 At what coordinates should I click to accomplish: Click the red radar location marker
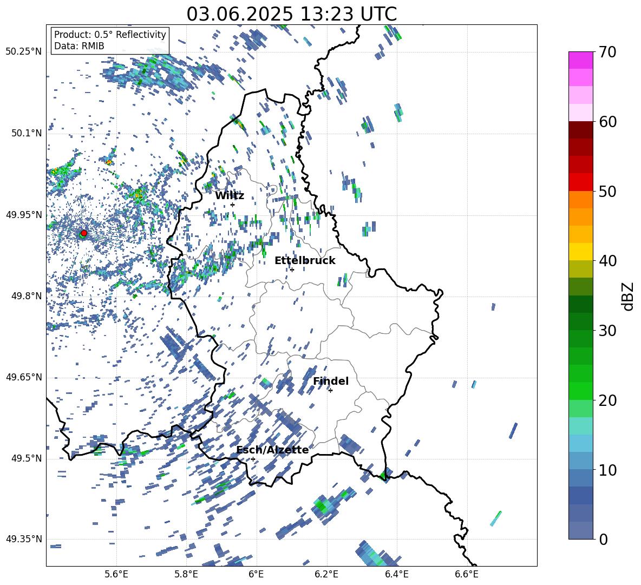pos(84,233)
